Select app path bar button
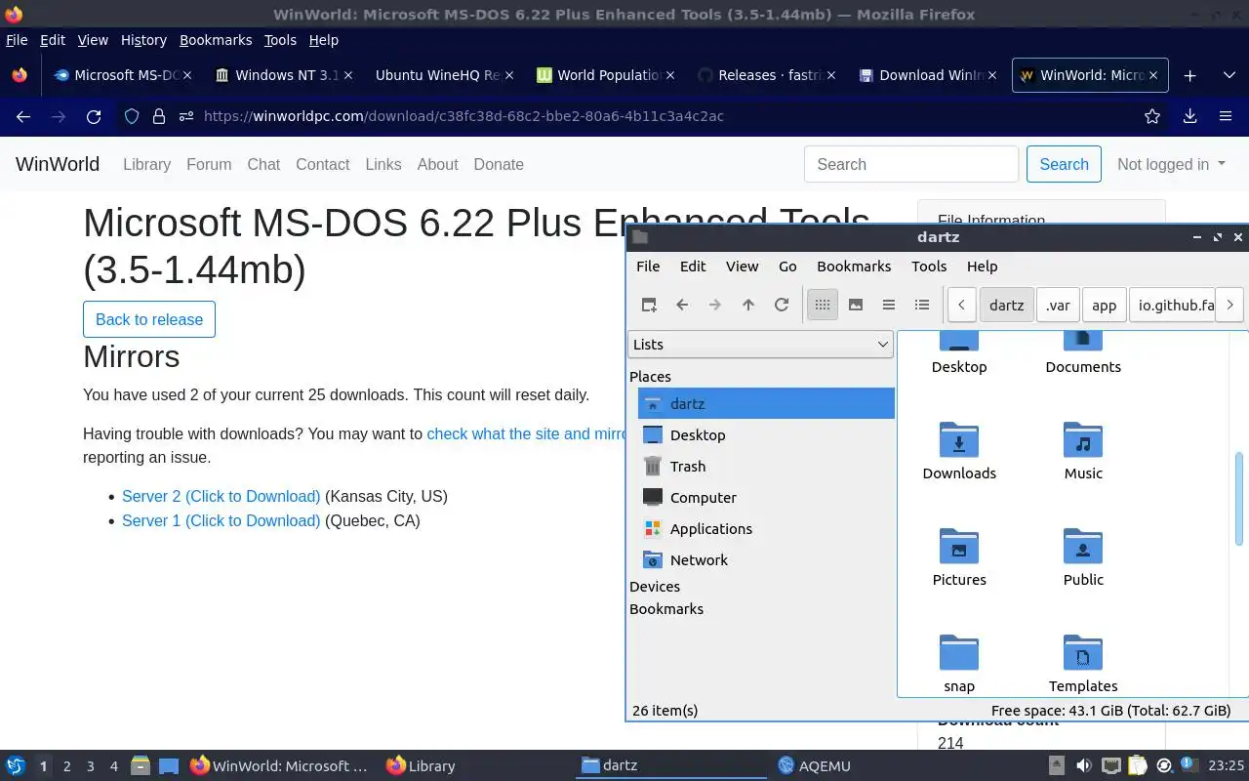This screenshot has width=1249, height=781. click(1104, 305)
